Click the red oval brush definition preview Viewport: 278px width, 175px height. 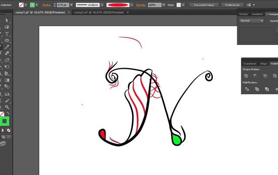click(x=118, y=5)
